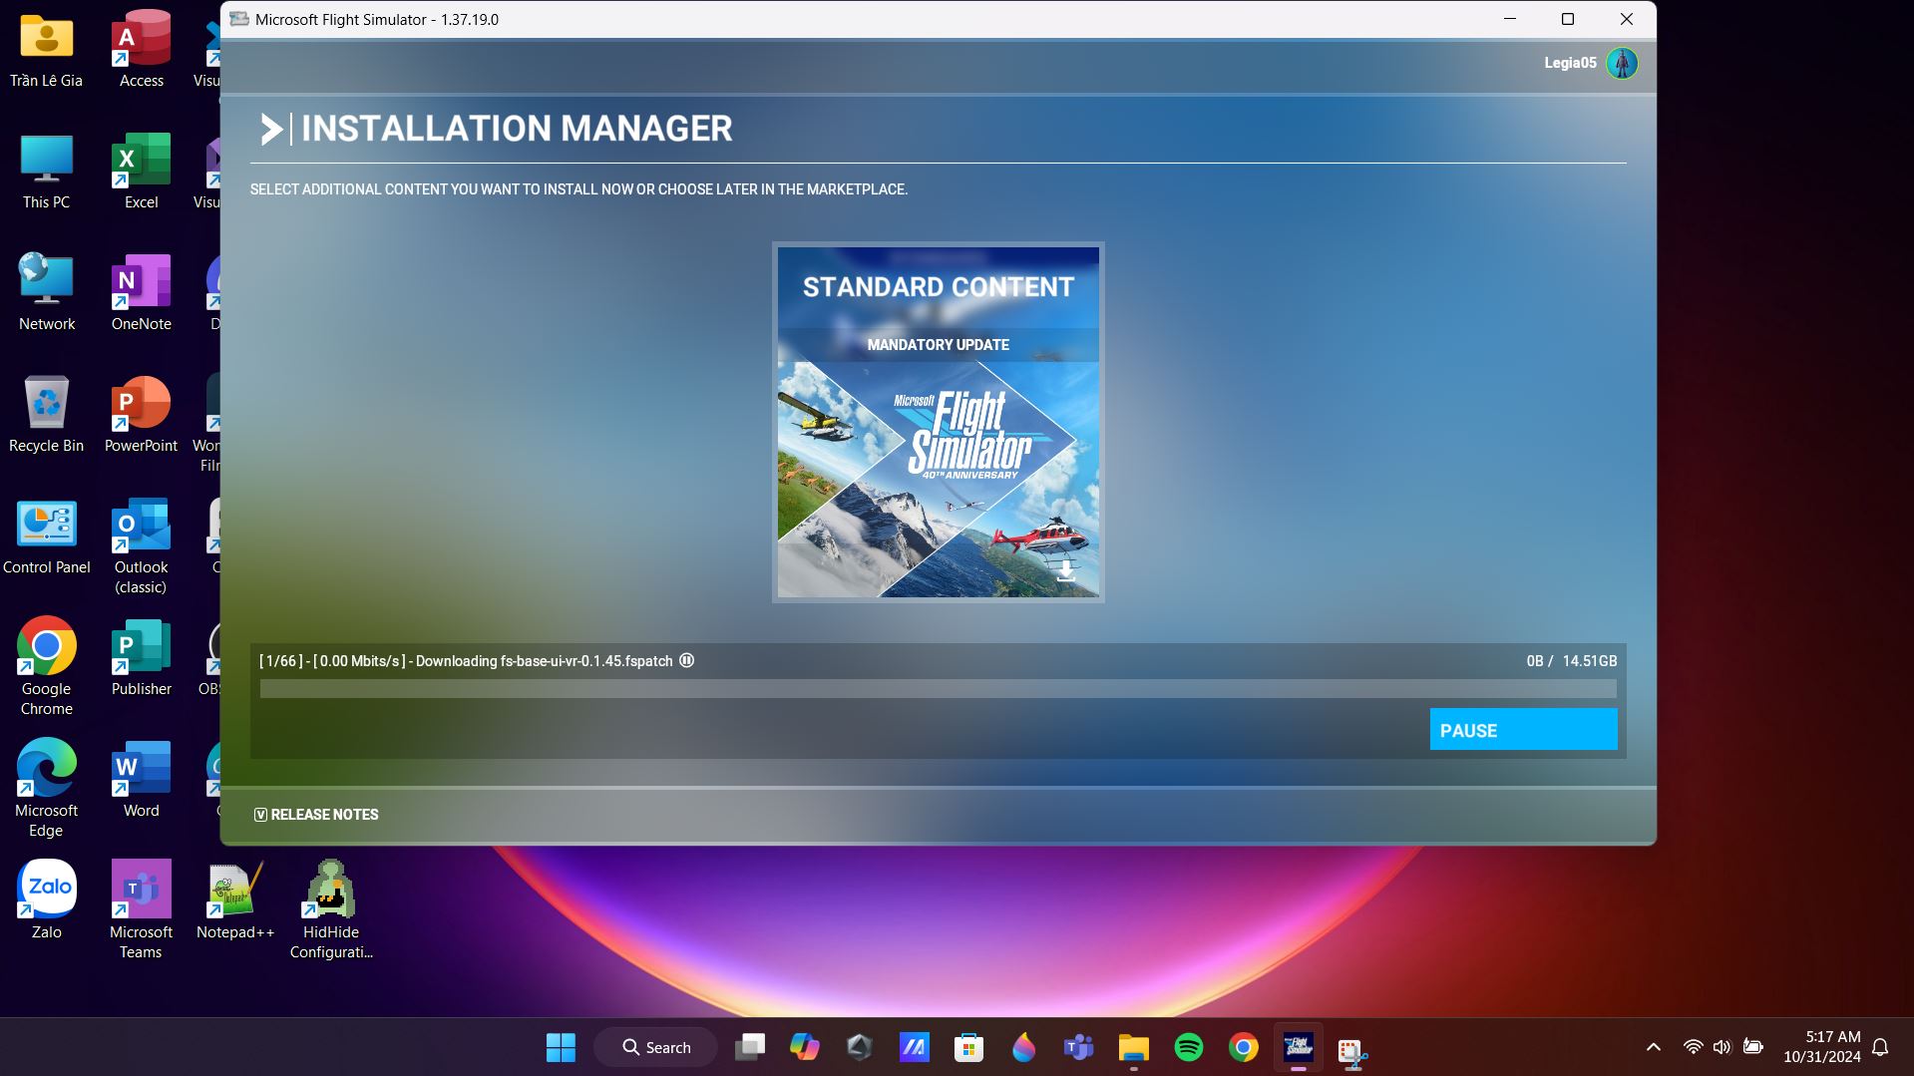
Task: Select the HidHide Configuration desktop shortcut
Action: point(331,909)
